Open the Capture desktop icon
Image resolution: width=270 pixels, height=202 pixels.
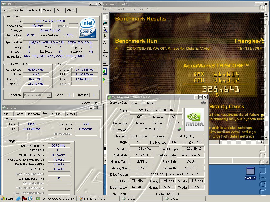click(x=250, y=173)
